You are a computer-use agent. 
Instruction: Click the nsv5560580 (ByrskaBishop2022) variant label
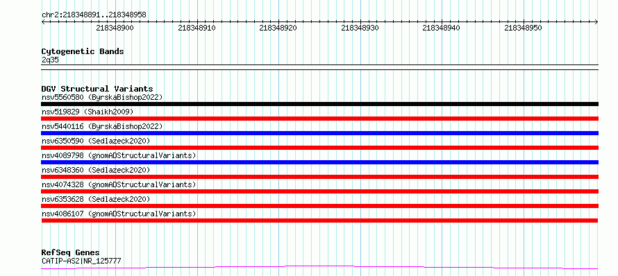click(x=102, y=97)
